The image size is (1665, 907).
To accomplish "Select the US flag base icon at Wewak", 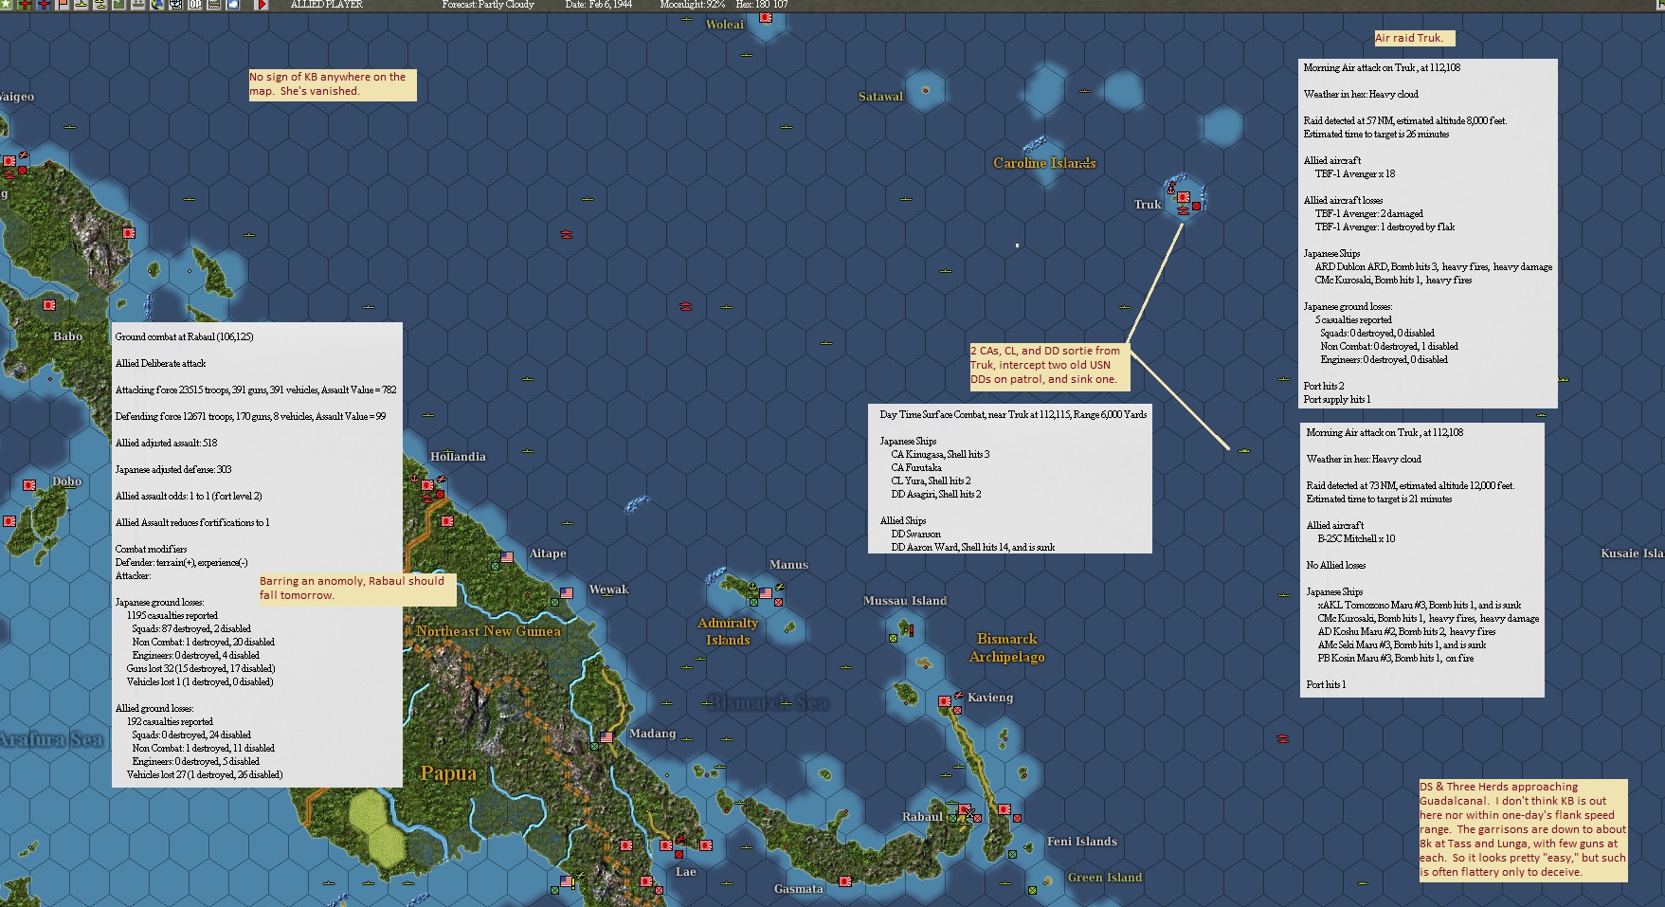I will click(567, 593).
